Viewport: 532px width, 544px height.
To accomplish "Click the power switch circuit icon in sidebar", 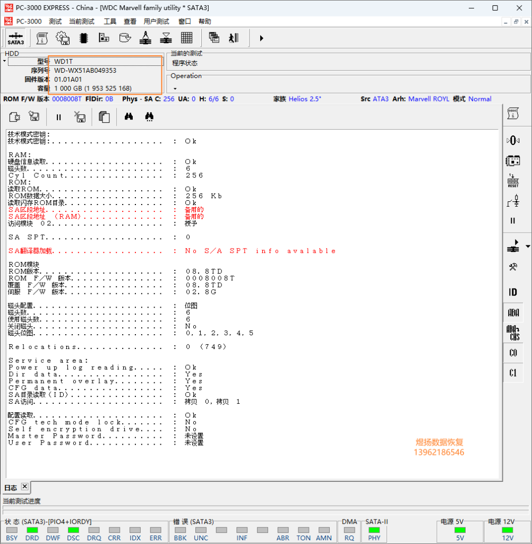I will tap(513, 201).
